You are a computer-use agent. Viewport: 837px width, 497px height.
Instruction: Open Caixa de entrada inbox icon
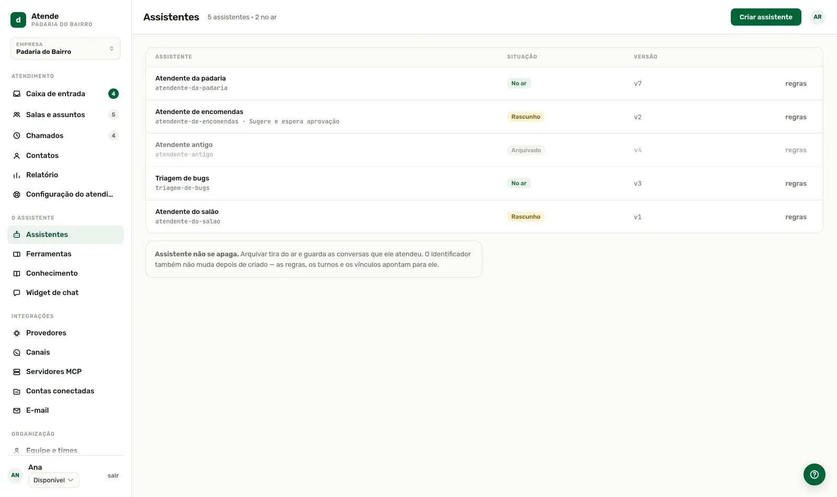17,94
